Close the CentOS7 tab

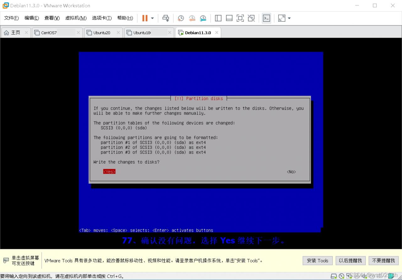click(x=79, y=33)
